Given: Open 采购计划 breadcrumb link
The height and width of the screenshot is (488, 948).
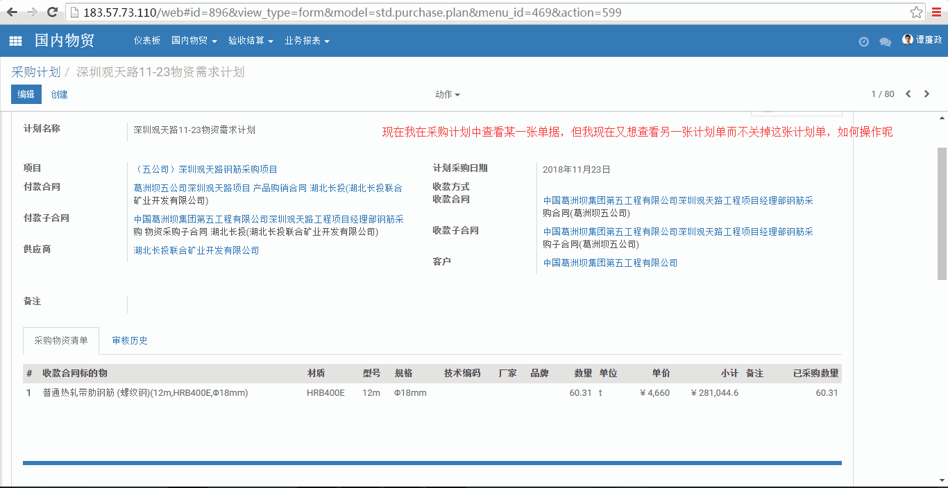Looking at the screenshot, I should 36,72.
